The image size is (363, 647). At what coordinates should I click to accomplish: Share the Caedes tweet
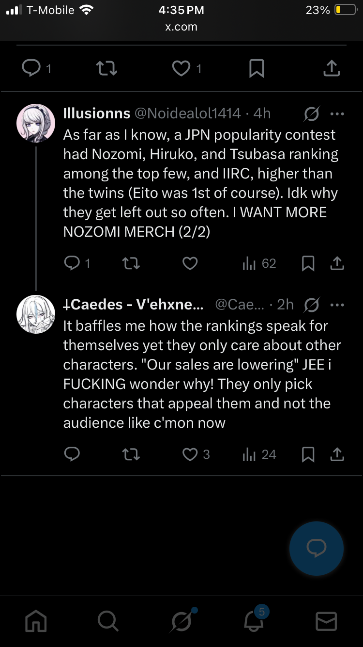pos(337,454)
